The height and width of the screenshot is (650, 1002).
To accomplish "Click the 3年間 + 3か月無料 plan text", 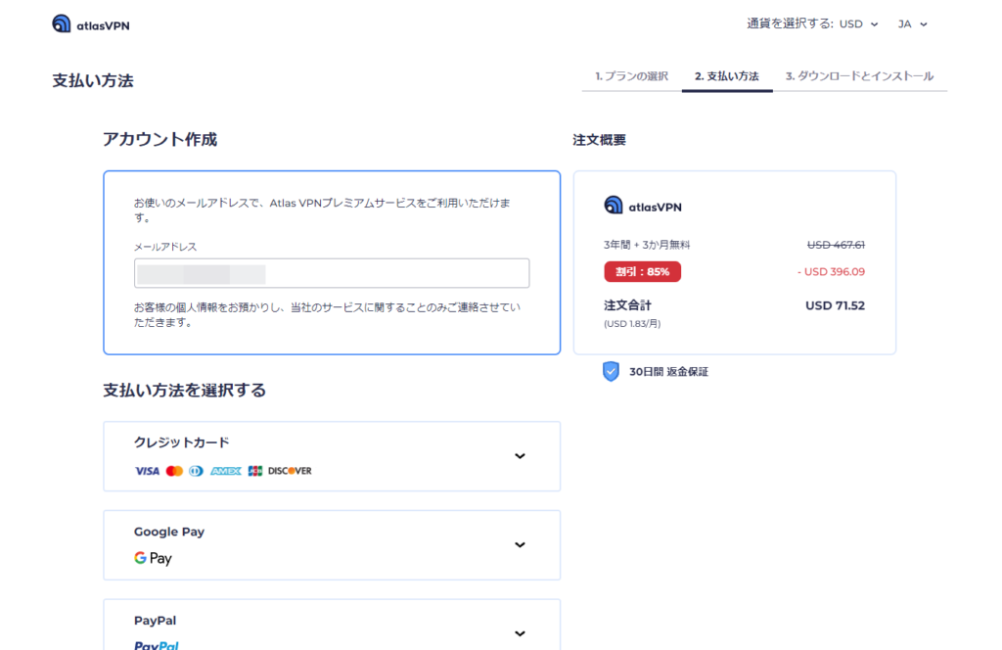I will (647, 245).
